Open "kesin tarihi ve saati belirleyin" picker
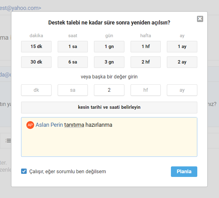 coord(109,108)
